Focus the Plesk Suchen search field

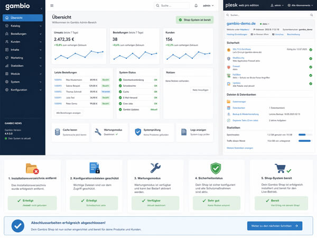[x=270, y=15]
